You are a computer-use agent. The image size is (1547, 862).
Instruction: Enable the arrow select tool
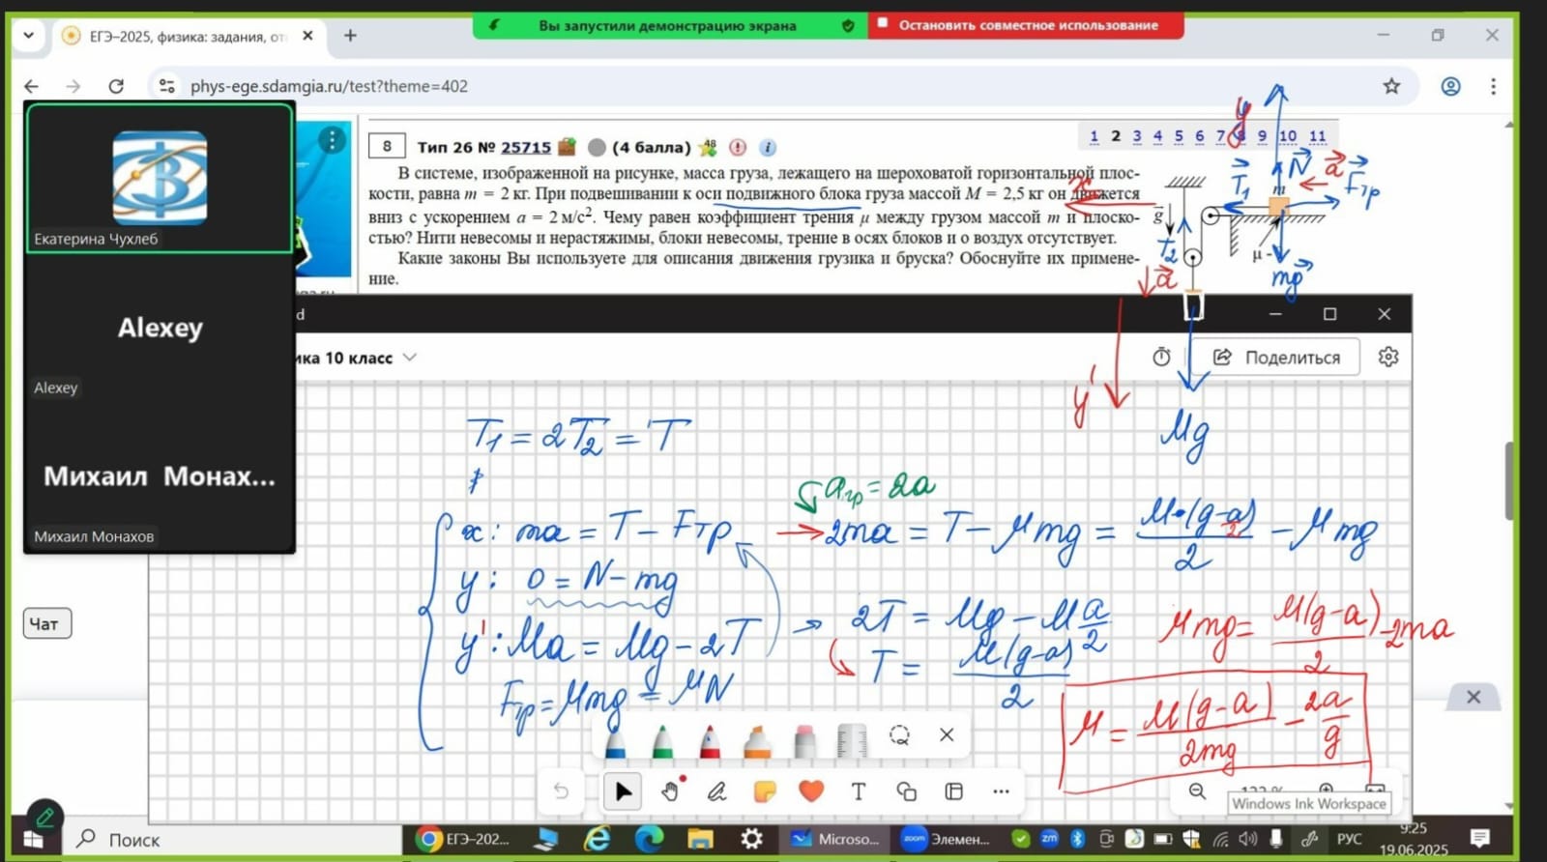tap(623, 791)
